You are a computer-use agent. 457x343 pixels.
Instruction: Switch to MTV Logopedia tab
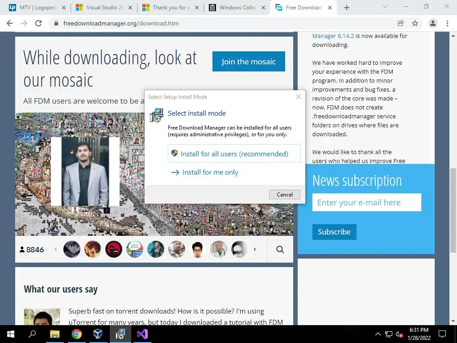(x=37, y=8)
